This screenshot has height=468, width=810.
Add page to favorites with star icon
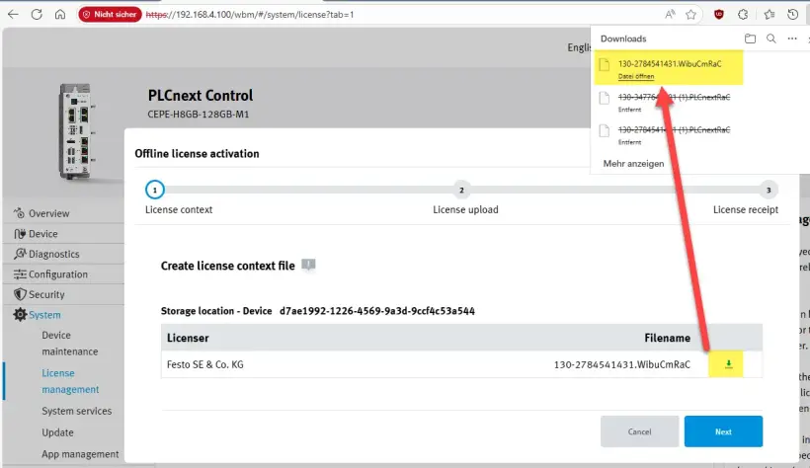690,15
